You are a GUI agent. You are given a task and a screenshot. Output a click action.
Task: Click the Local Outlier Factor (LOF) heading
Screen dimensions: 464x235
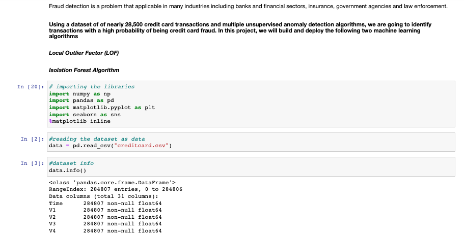click(x=84, y=53)
